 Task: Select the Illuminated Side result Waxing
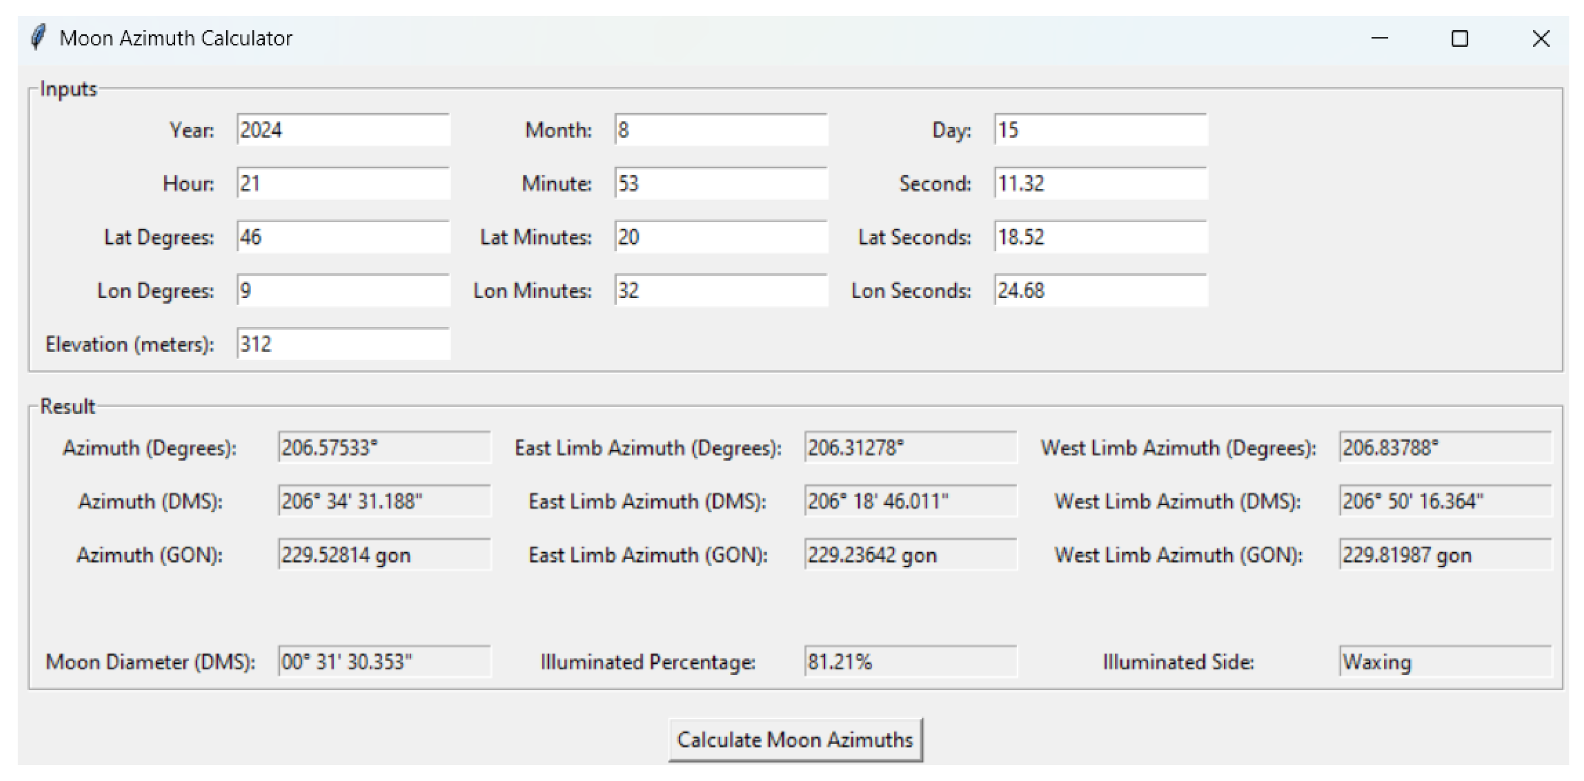point(1446,661)
